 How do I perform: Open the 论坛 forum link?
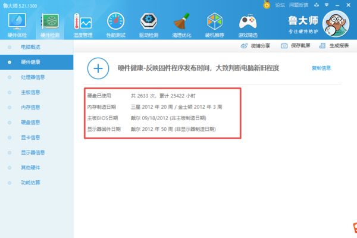click(x=280, y=5)
